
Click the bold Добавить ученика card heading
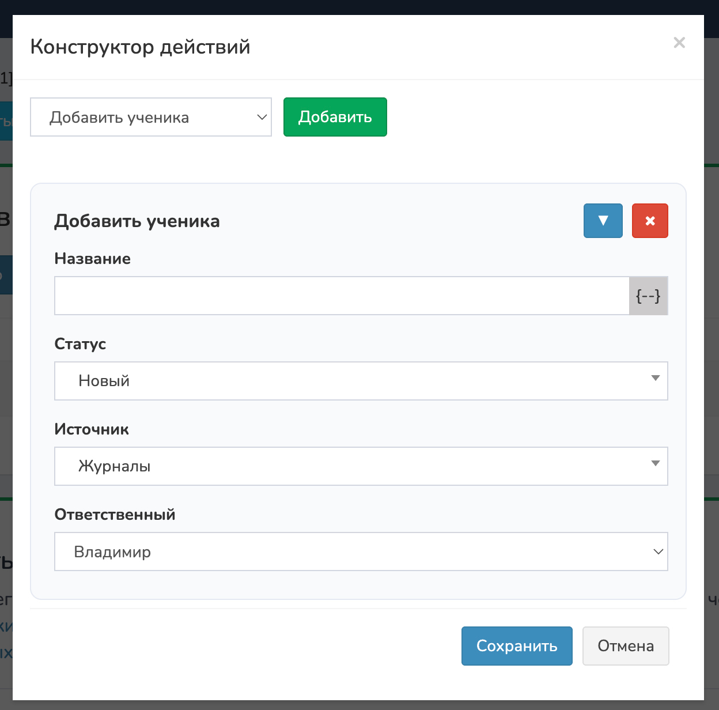[x=137, y=221]
